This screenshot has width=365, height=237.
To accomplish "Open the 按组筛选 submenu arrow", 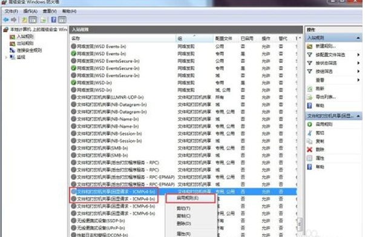I will point(358,72).
